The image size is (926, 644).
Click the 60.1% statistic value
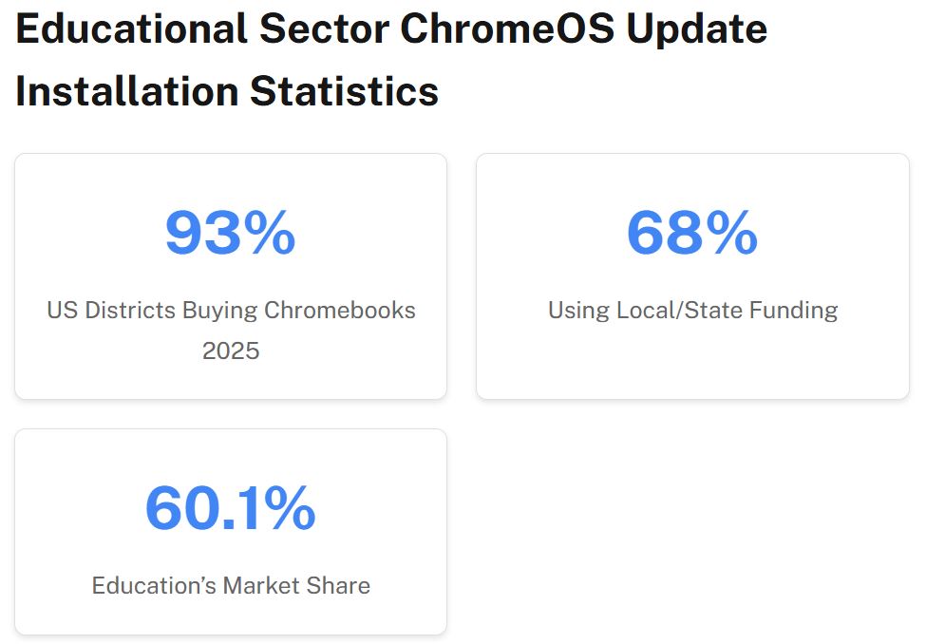click(x=230, y=508)
